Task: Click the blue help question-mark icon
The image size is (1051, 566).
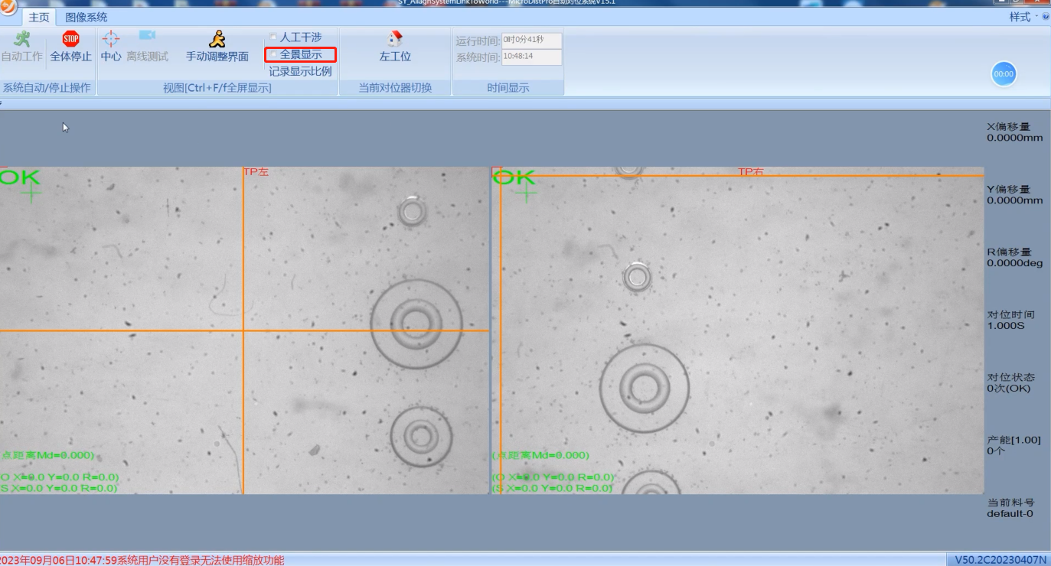Action: click(1046, 17)
